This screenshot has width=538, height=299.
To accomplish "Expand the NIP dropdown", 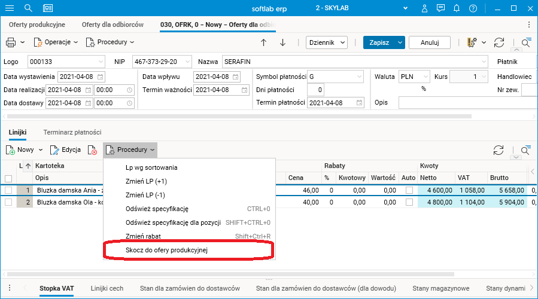I will click(x=187, y=62).
